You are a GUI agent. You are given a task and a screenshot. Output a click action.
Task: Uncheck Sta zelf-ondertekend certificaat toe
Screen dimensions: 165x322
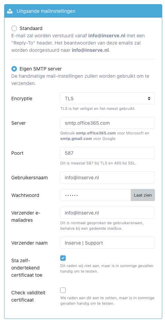click(63, 258)
